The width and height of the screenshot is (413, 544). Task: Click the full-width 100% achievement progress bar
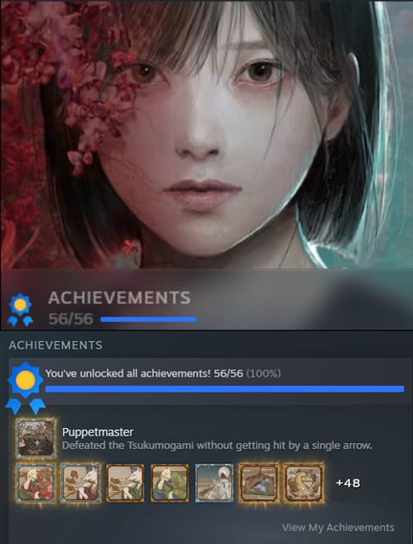coord(224,389)
